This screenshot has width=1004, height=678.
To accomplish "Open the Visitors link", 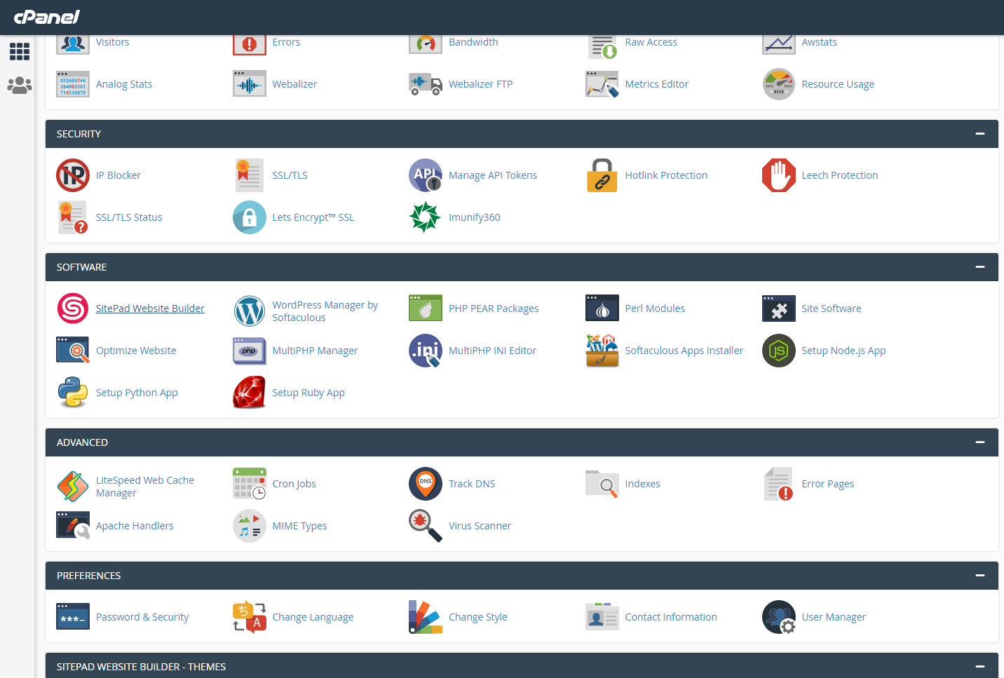I will (113, 42).
